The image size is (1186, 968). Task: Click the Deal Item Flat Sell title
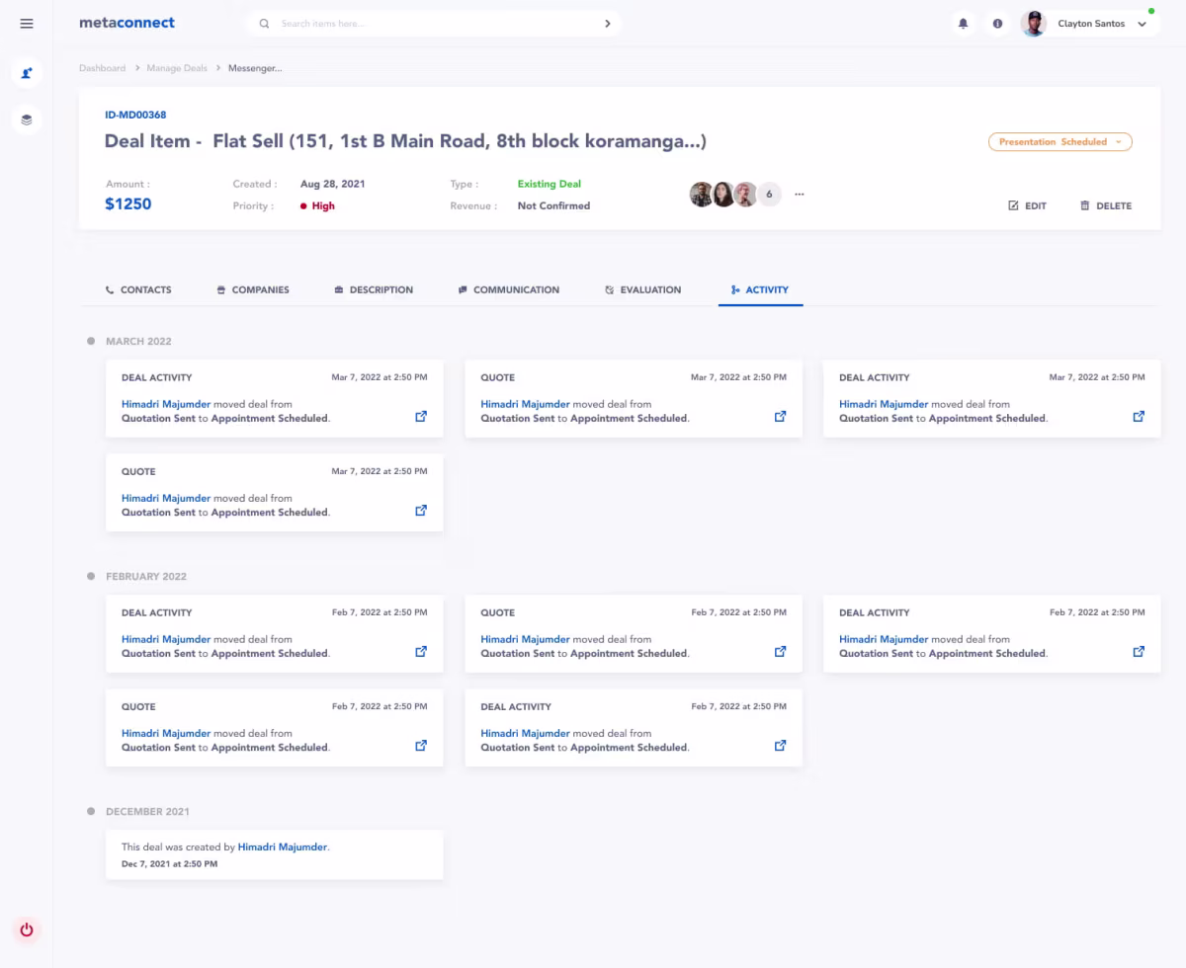(405, 141)
